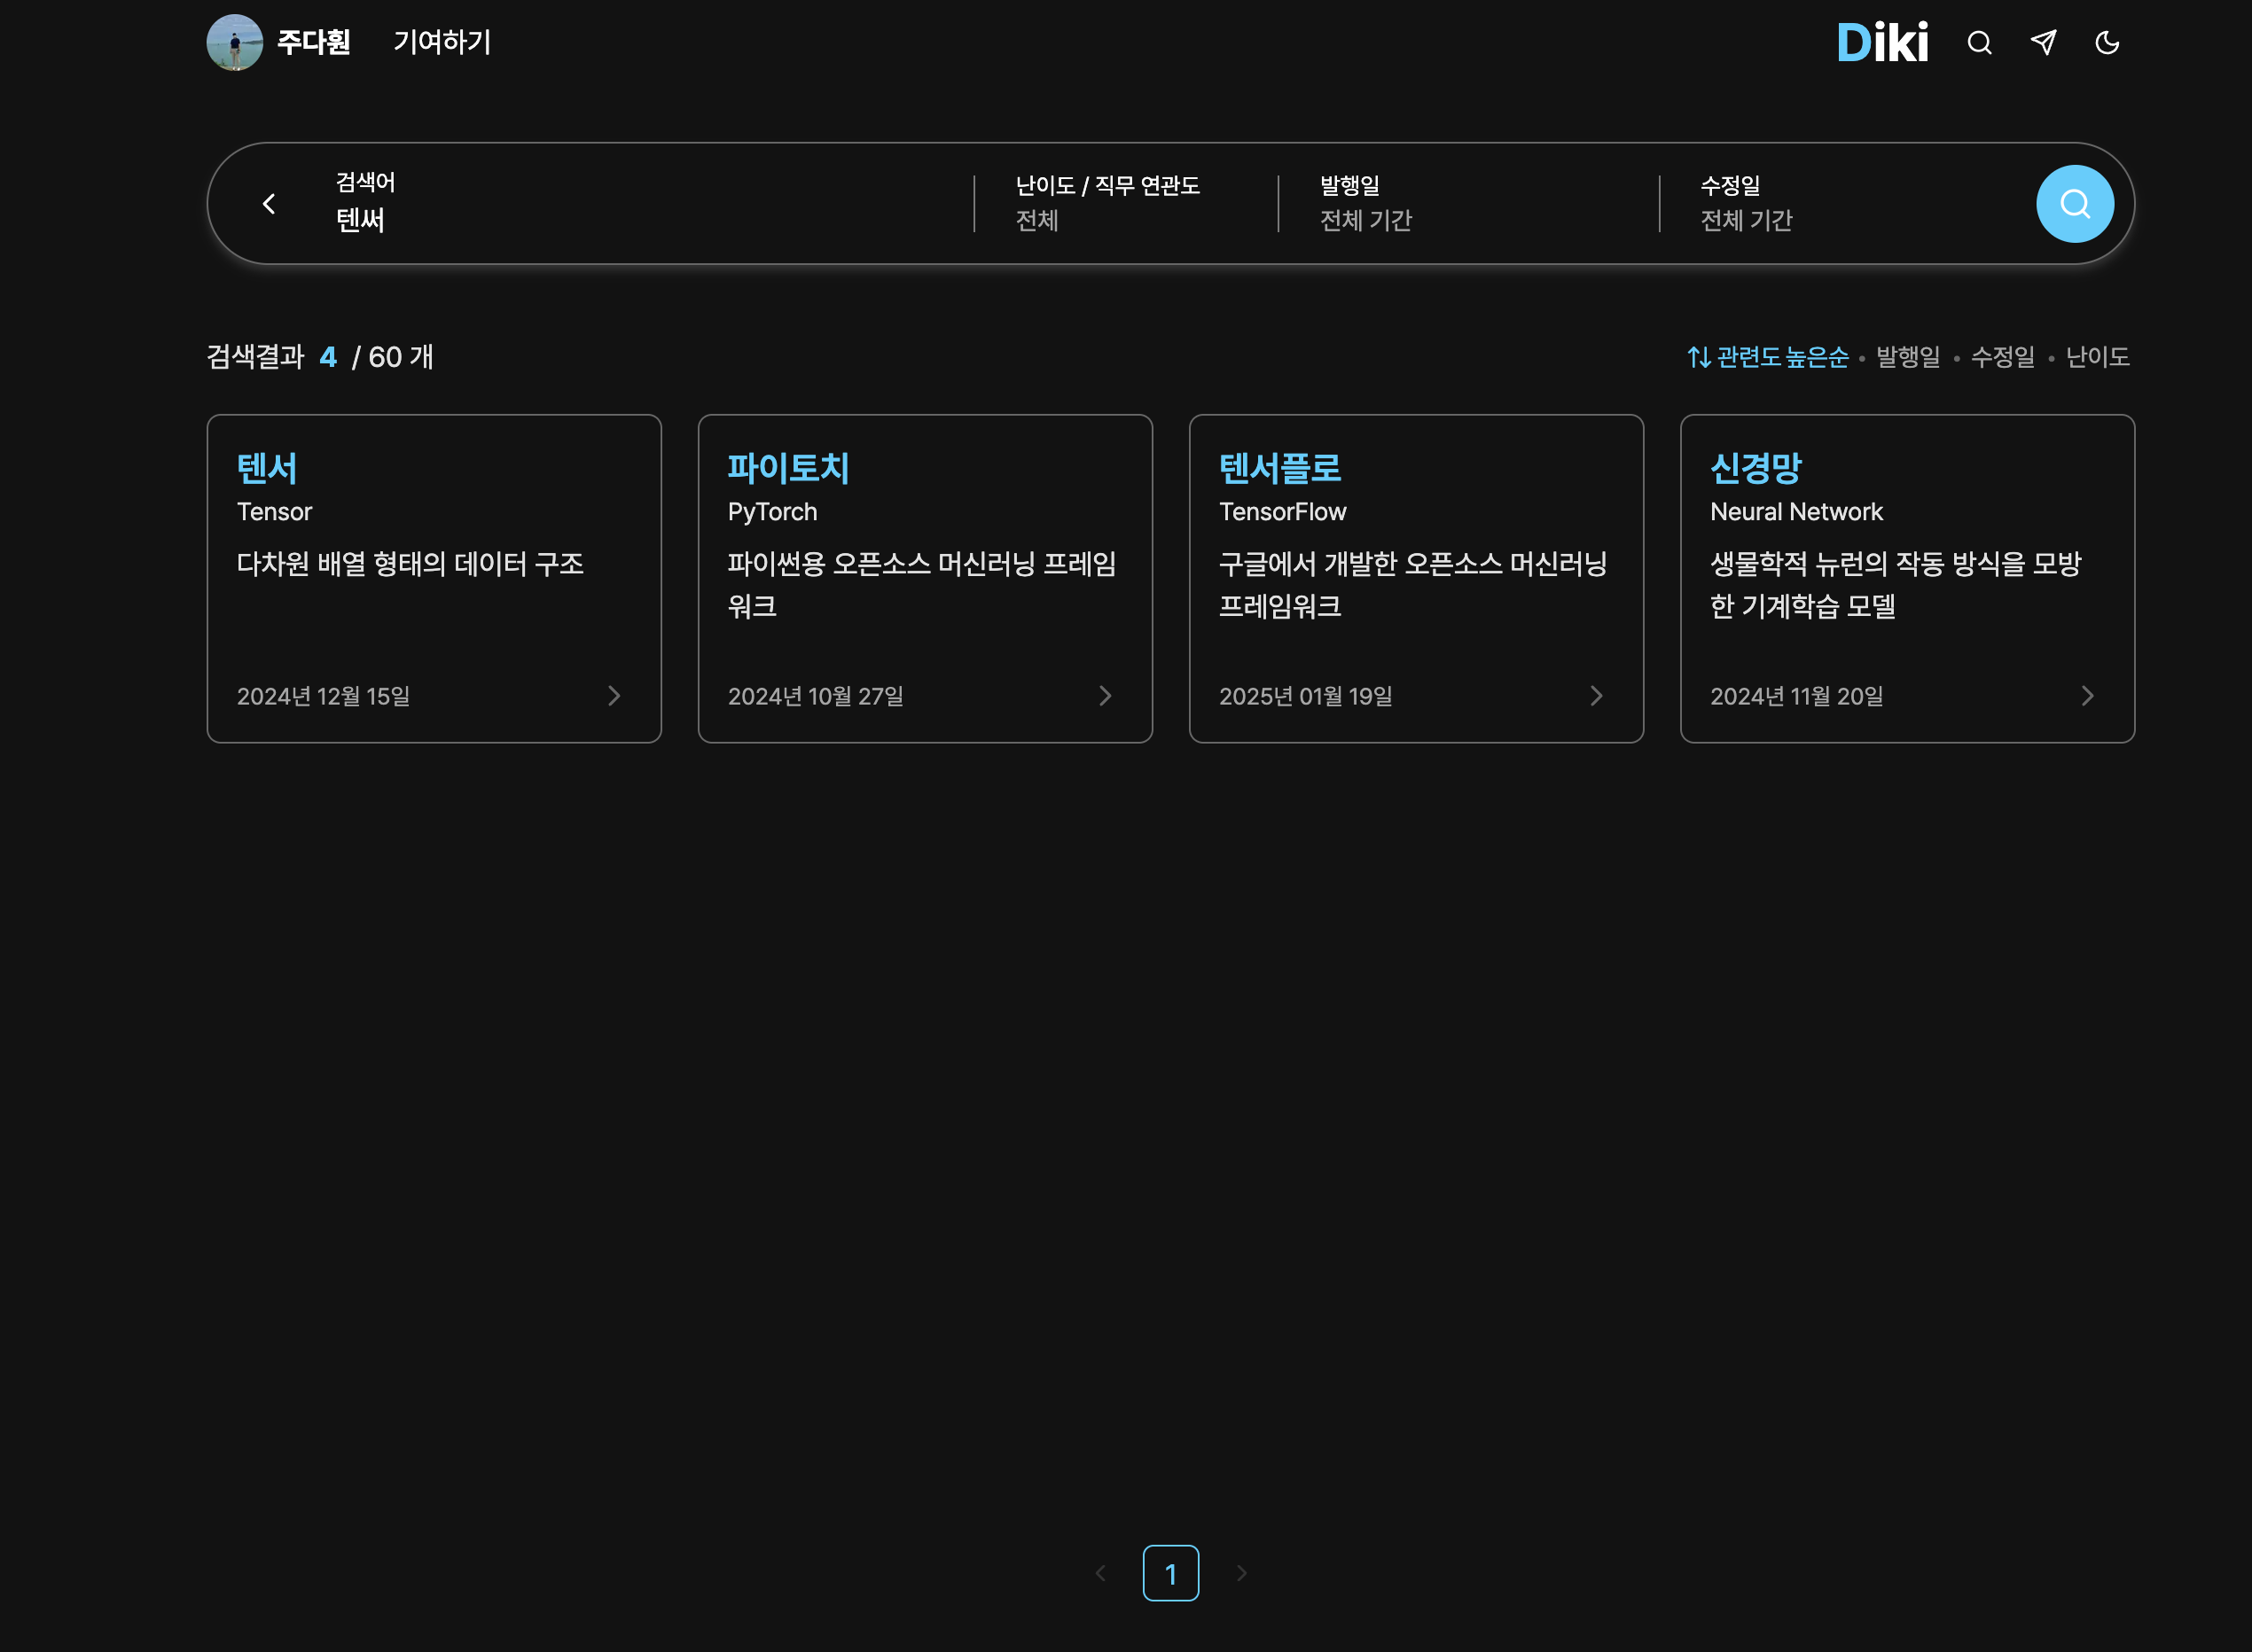
Task: Open the 주다훤 profile avatar
Action: pos(236,42)
